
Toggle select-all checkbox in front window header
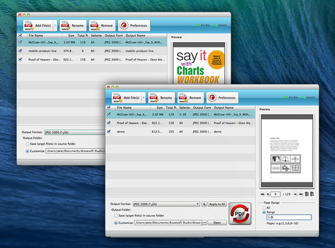(109, 108)
